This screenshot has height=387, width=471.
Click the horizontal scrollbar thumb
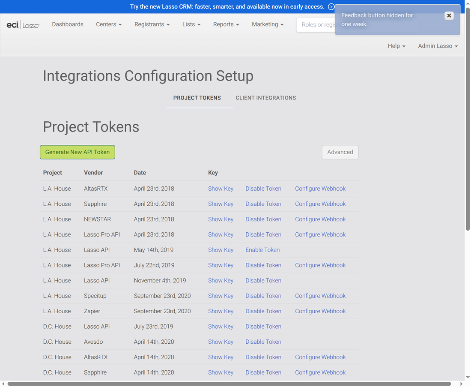[229, 384]
